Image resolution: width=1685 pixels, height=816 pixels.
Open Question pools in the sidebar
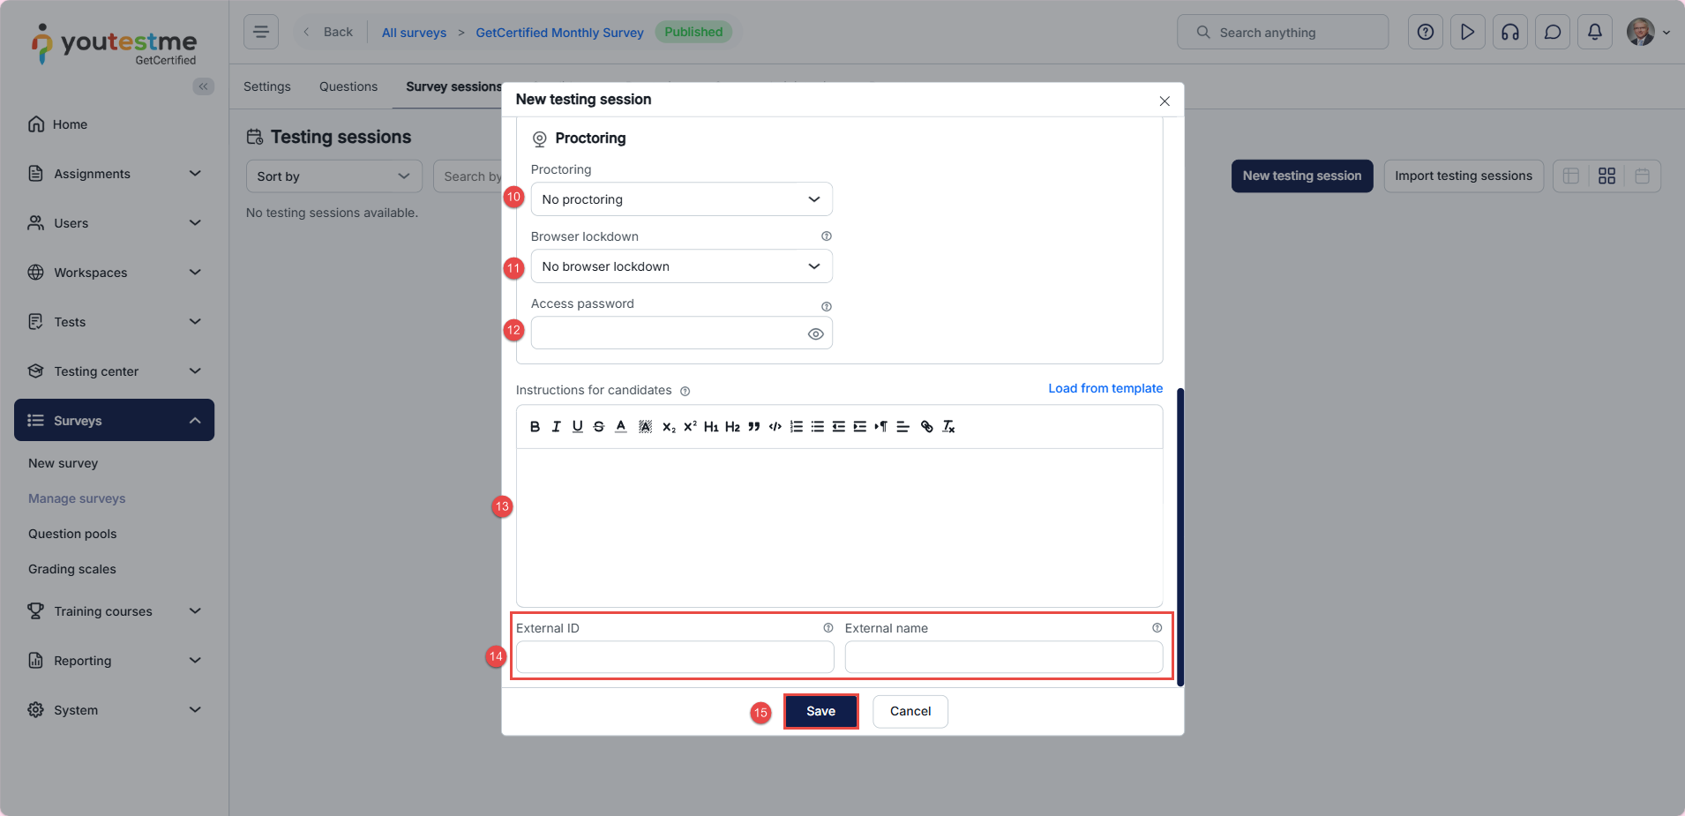72,534
